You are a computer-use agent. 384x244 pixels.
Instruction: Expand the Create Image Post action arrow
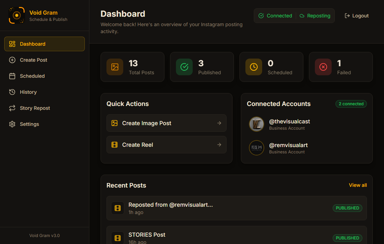tap(219, 123)
